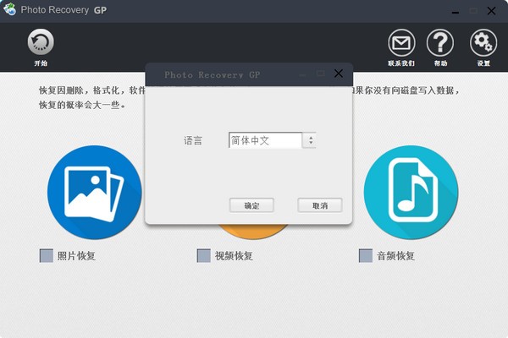Minimize the main Photo Recovery window
This screenshot has height=338, width=508.
(456, 12)
